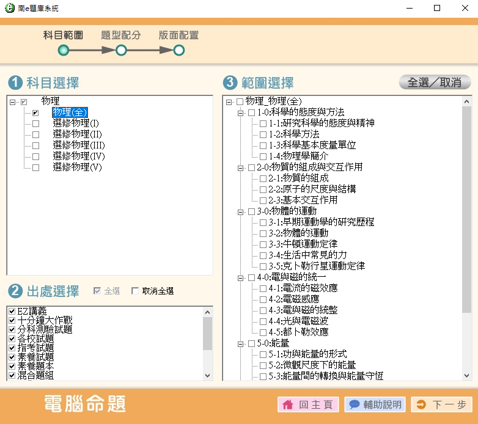Check 1-1:研究科學的態度與精神 checkbox
Image resolution: width=478 pixels, height=424 pixels.
(263, 123)
